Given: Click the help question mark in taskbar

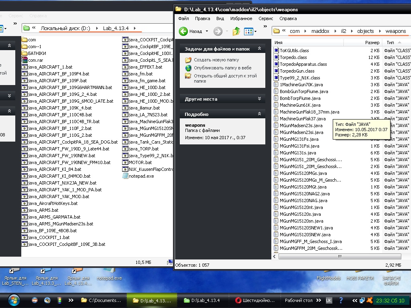Looking at the screenshot, I should pos(341,300).
